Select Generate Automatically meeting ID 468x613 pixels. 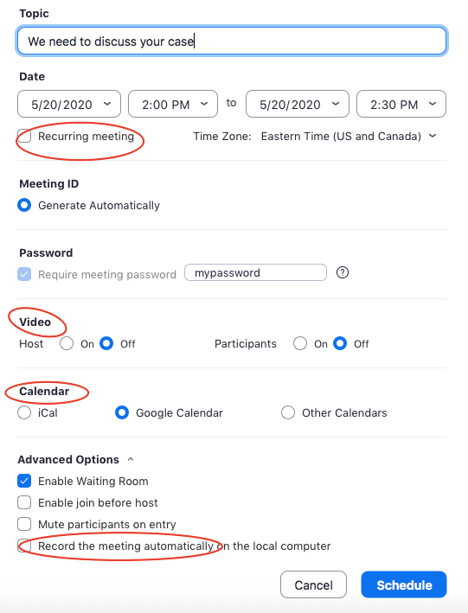click(24, 205)
